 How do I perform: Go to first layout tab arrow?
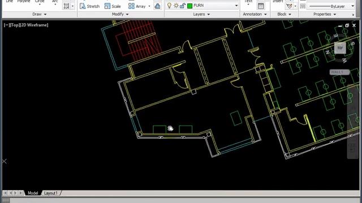[x=5, y=193]
